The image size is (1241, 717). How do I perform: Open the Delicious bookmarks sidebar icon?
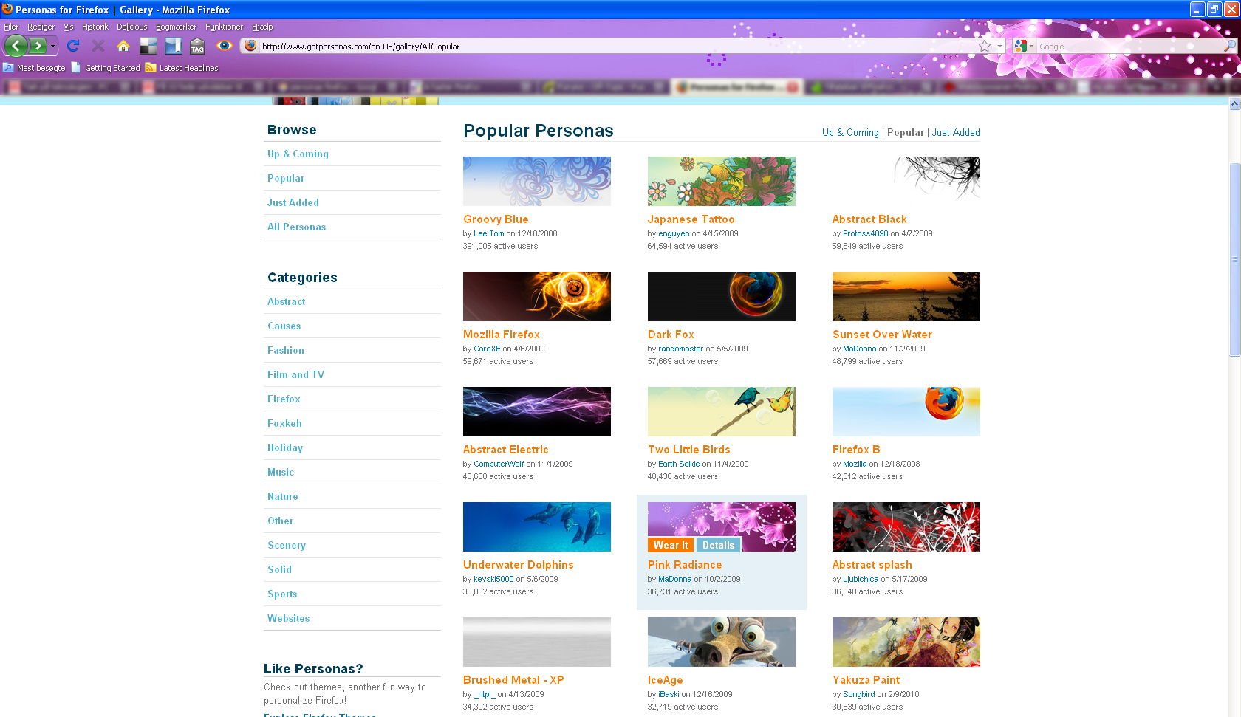[174, 46]
